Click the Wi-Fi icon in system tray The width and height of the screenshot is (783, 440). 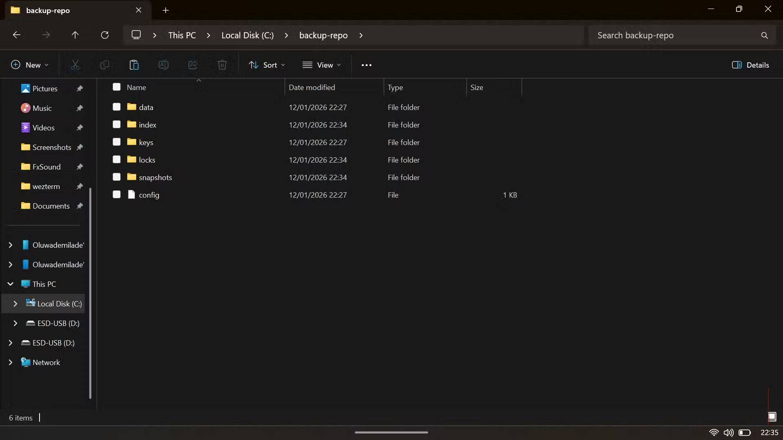pos(714,433)
